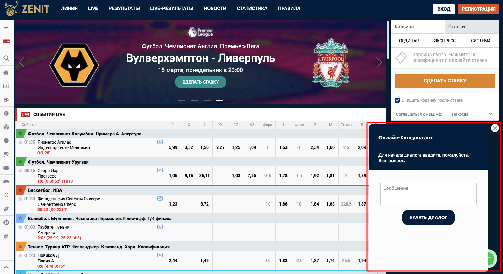This screenshot has height=274, width=503.
Task: Open favorites star in left sidebar
Action: point(6,72)
